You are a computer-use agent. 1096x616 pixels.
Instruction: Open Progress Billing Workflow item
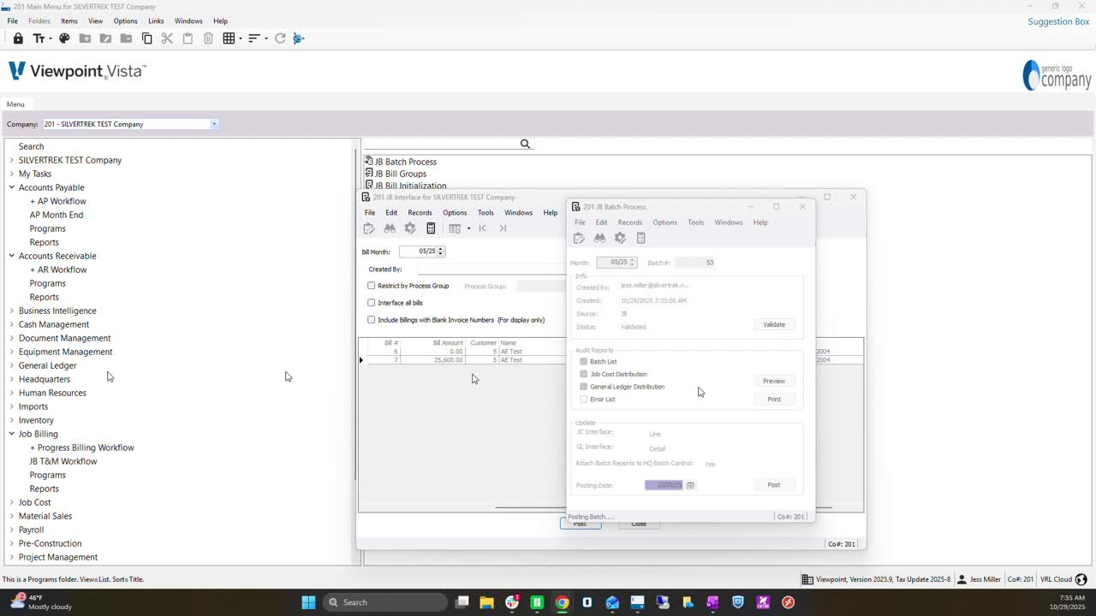pos(82,447)
